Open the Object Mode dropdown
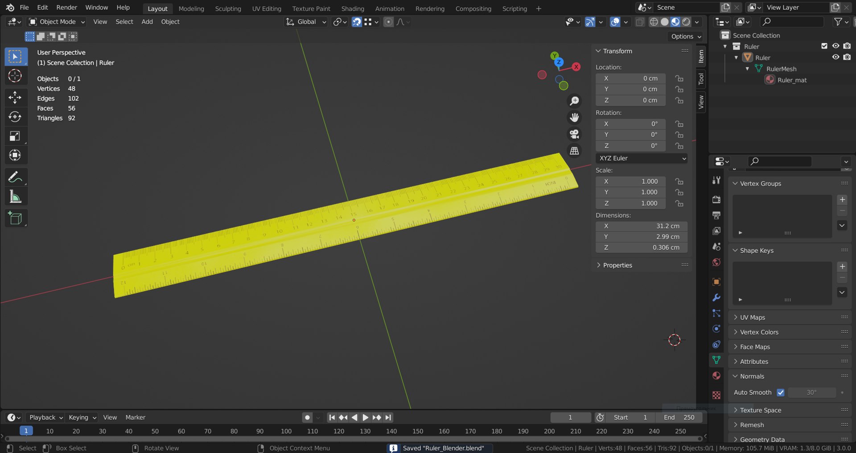 coord(57,22)
